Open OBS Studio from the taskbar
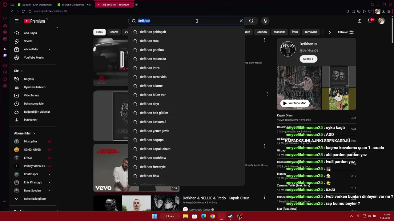The height and width of the screenshot is (221, 394). 239,216
